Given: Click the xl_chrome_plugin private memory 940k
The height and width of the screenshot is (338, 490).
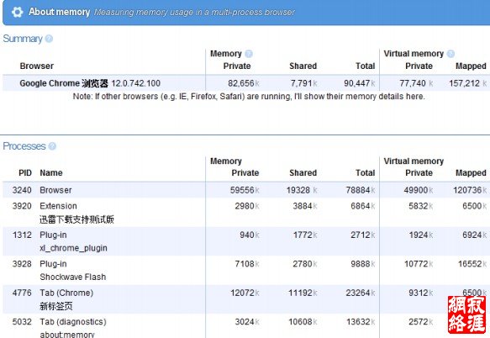Looking at the screenshot, I should click(x=250, y=235).
